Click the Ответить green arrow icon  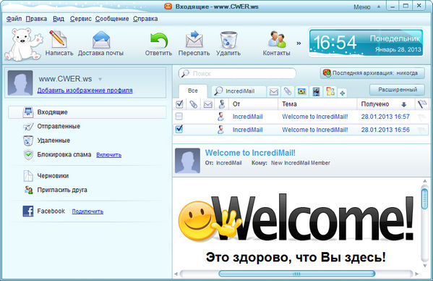(159, 41)
